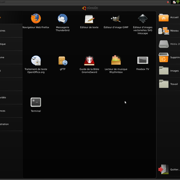Select the category ending in "stration"
Image resolution: width=180 pixels, height=180 pixels.
11,124
